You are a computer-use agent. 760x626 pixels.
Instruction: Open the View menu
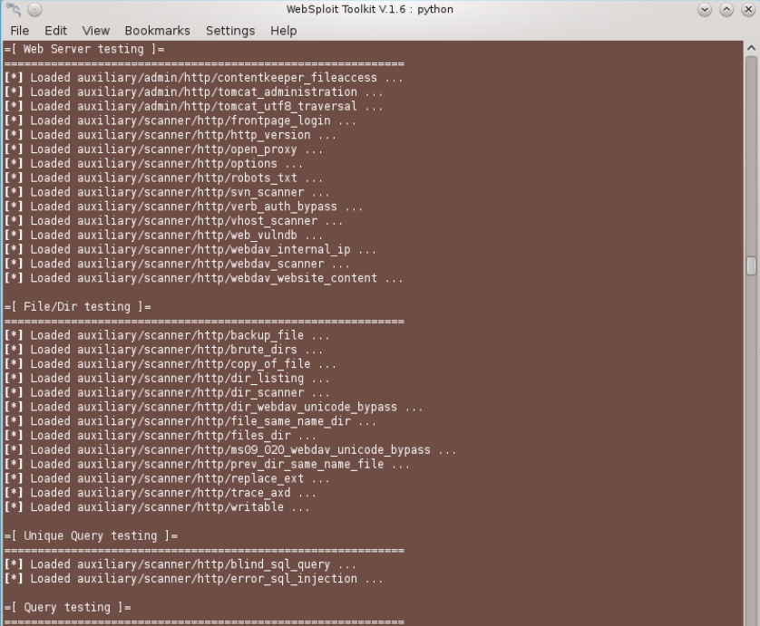pyautogui.click(x=95, y=31)
